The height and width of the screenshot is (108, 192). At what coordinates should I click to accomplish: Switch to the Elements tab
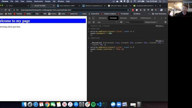point(103,18)
